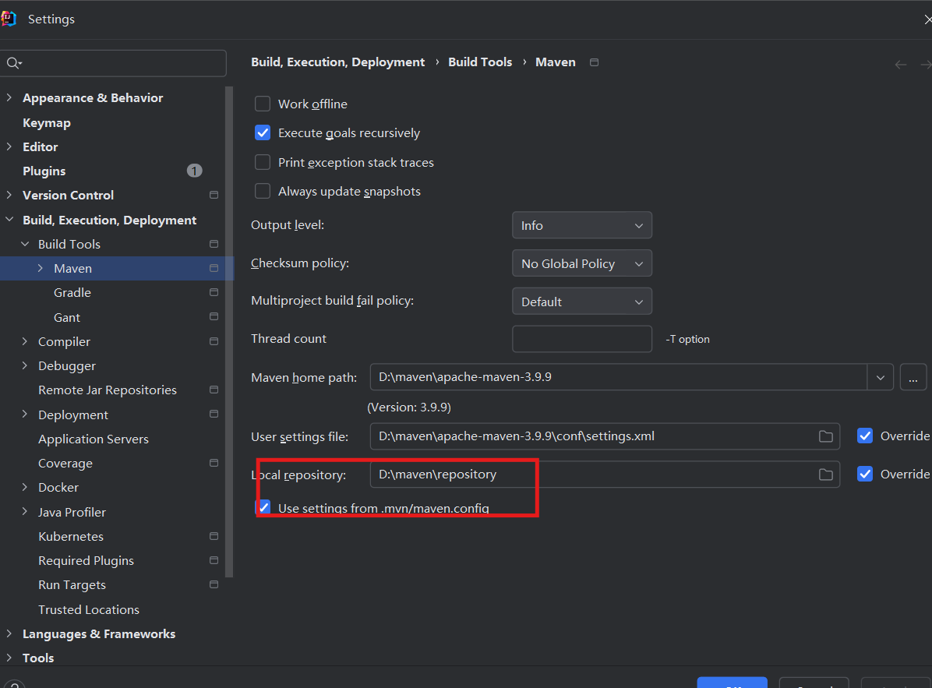932x688 pixels.
Task: Click project-level icon beside Remote Jar Repositories
Action: click(x=214, y=390)
